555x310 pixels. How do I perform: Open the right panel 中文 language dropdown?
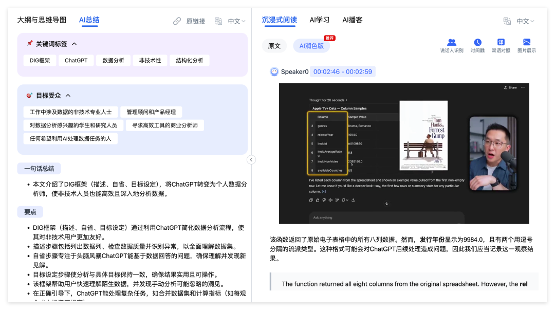(525, 21)
